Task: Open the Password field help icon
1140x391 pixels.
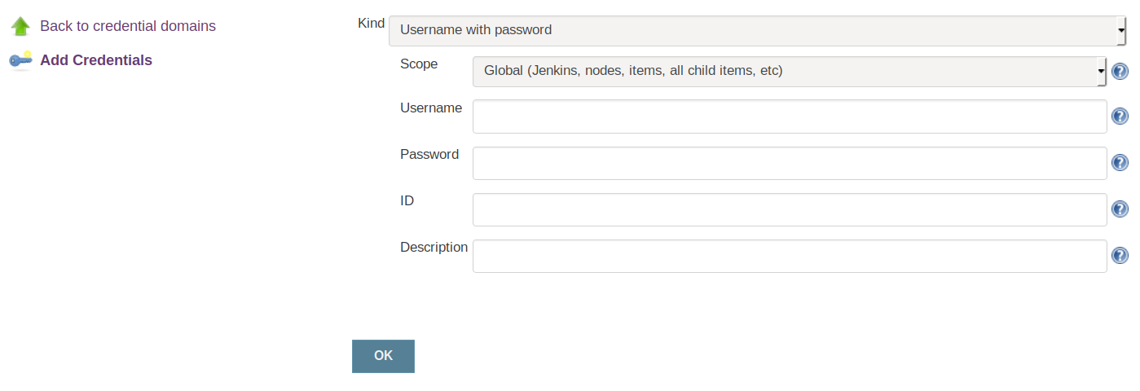Action: click(1120, 163)
